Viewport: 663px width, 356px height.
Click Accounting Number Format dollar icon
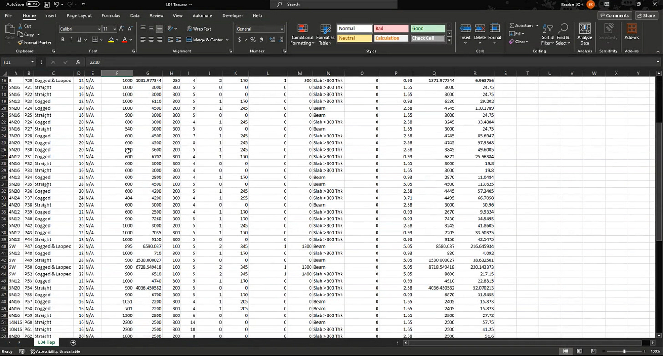[x=240, y=40]
